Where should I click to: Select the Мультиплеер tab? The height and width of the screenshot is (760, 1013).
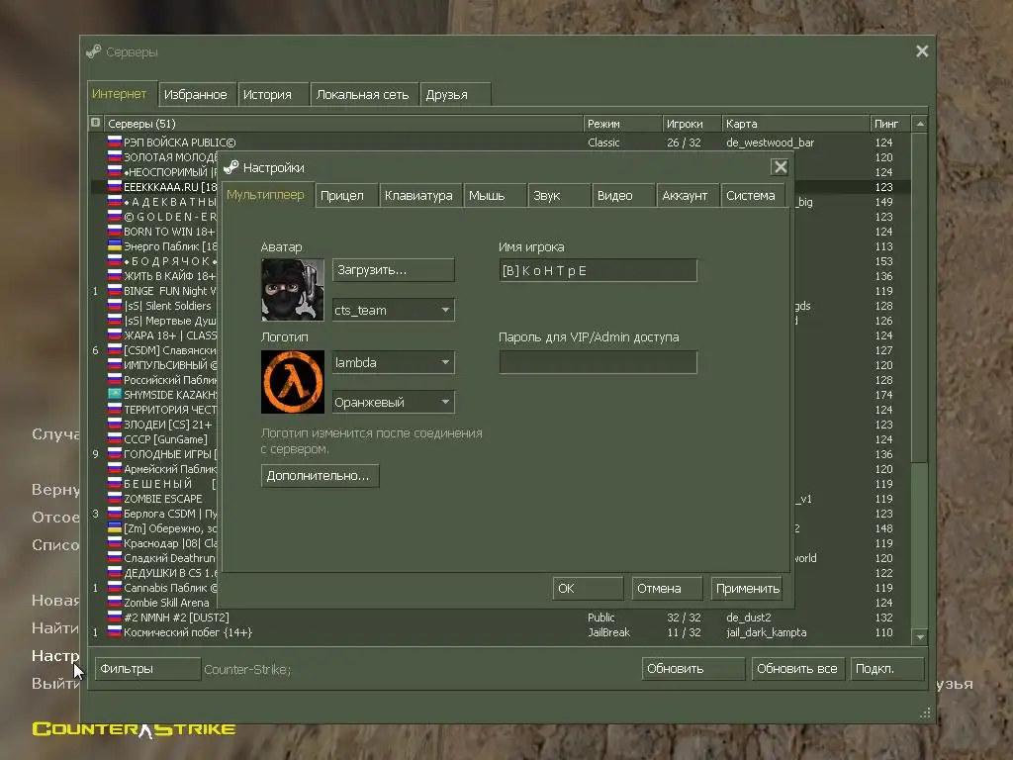click(x=267, y=195)
